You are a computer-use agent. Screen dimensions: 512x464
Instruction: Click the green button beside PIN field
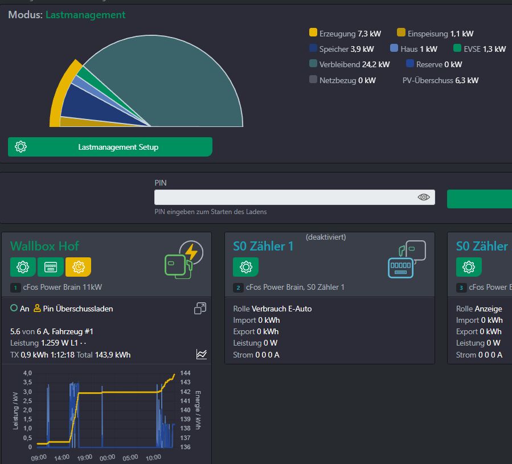point(480,199)
